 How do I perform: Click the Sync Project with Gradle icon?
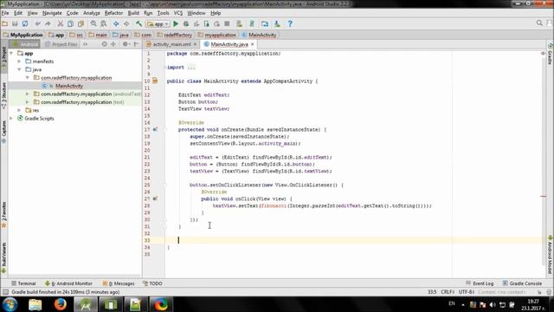(x=252, y=23)
